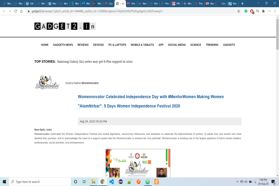The image size is (279, 186).
Task: Open the Grammarly extension icon
Action: pyautogui.click(x=246, y=11)
